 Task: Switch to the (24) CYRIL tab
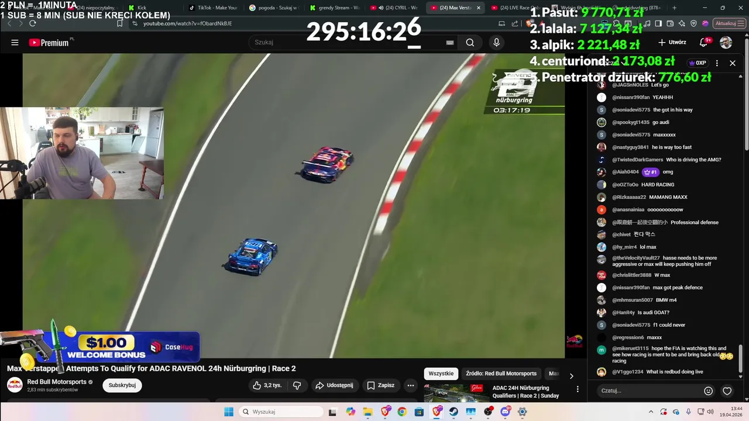395,8
